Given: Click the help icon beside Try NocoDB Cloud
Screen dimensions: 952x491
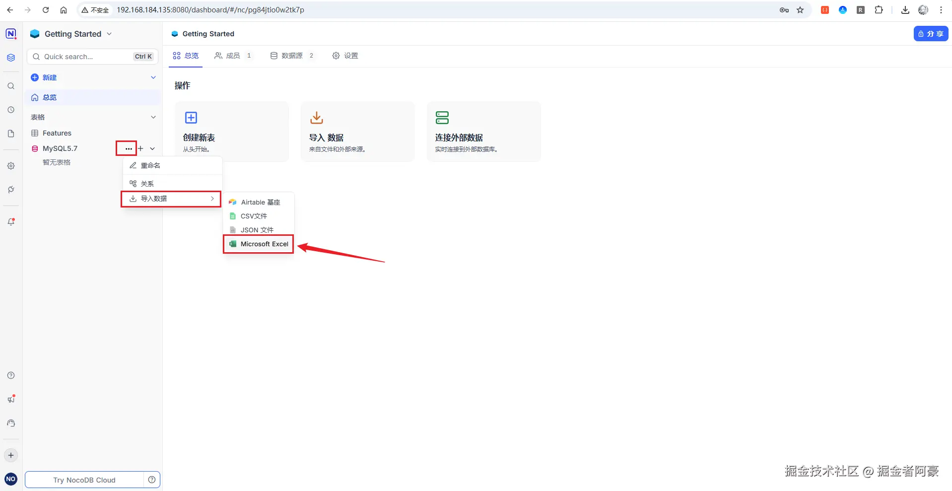Looking at the screenshot, I should (152, 480).
